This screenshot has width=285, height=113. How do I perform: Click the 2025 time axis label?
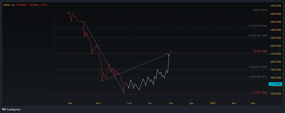click(x=213, y=103)
